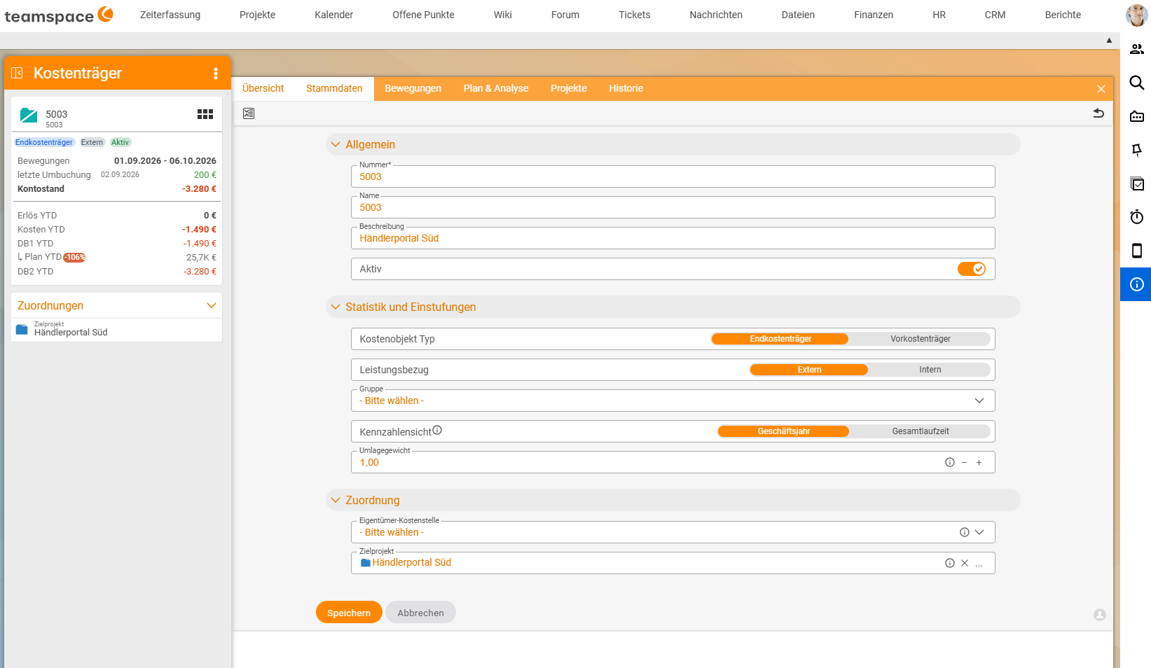
Task: Click the Abbrechen button
Action: click(420, 612)
